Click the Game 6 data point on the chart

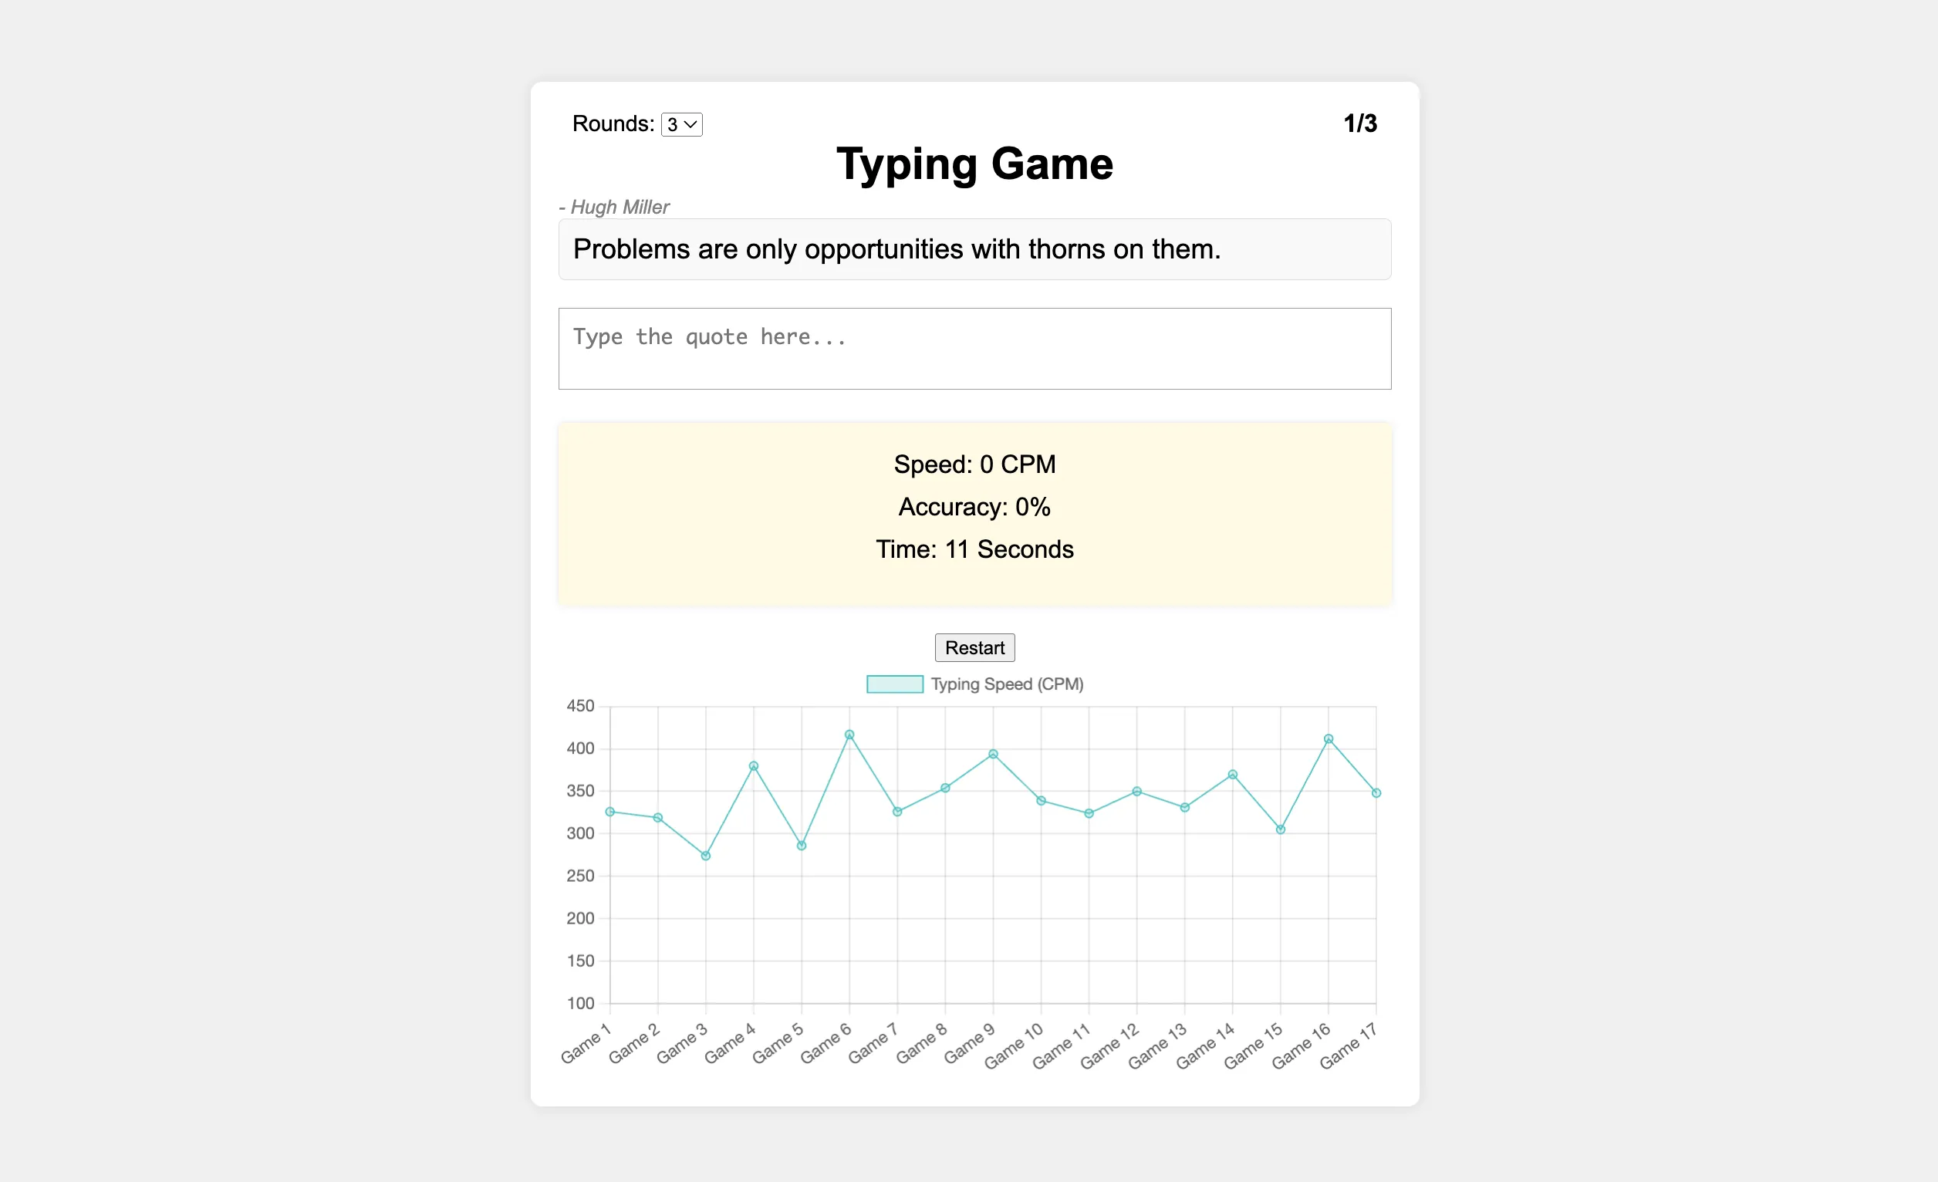(x=849, y=735)
